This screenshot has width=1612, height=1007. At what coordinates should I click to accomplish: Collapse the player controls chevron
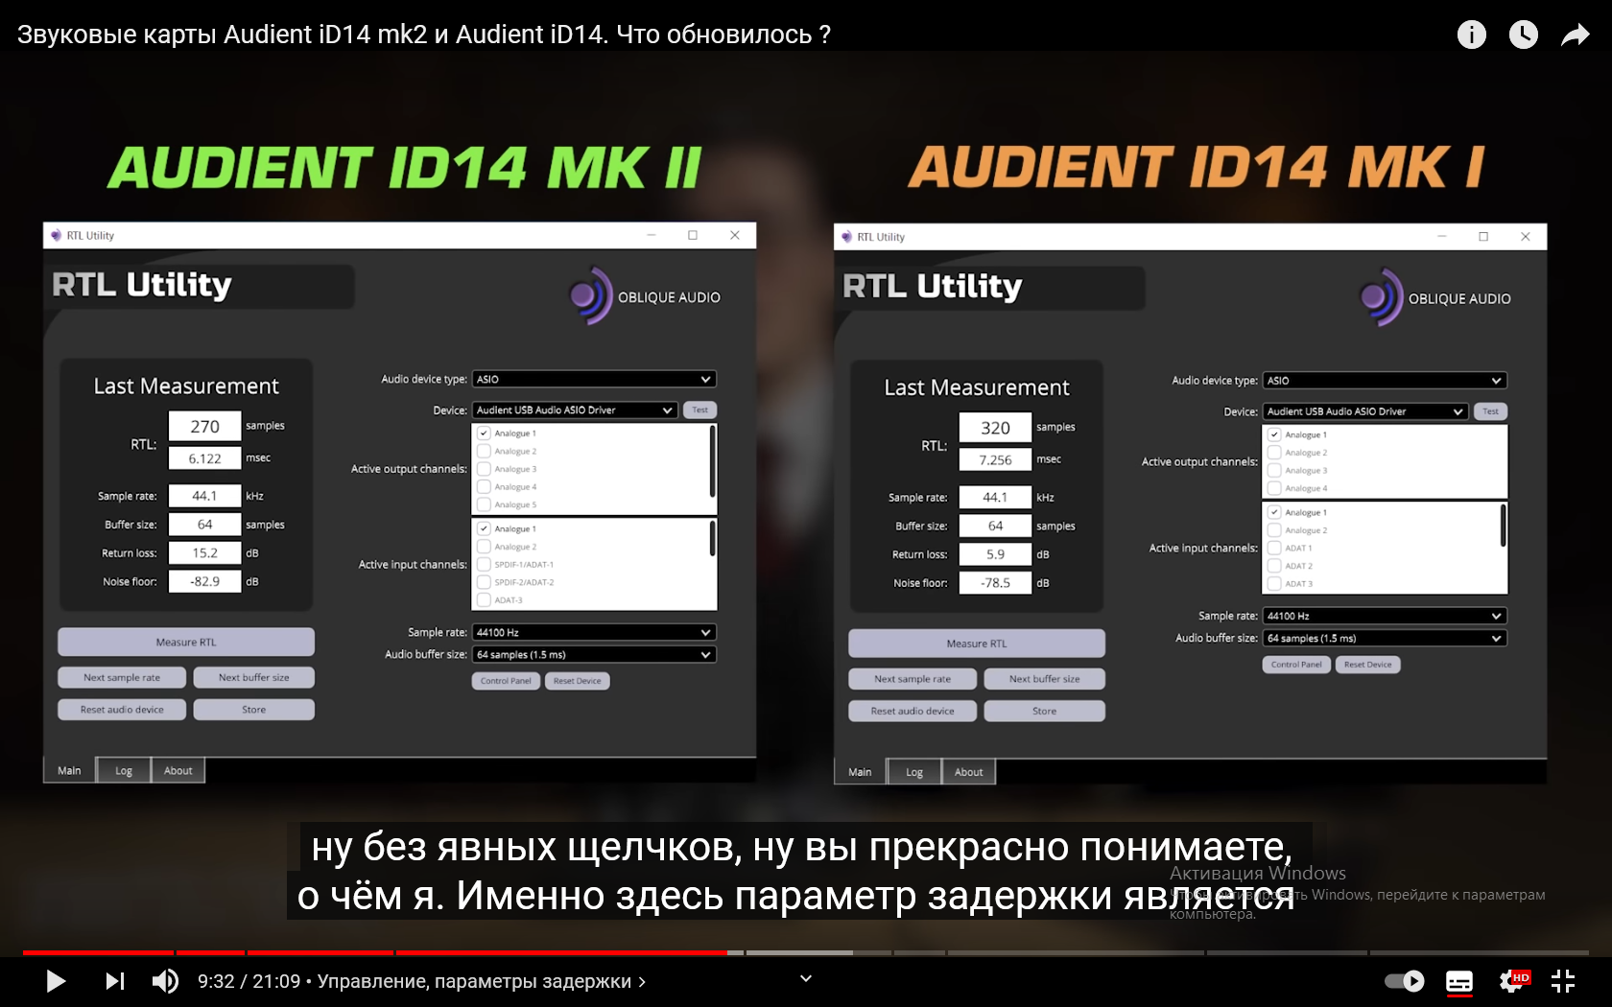pos(806,978)
